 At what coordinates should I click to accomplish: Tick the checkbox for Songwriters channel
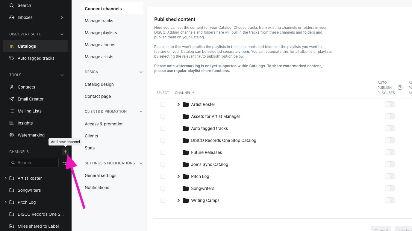[163, 188]
